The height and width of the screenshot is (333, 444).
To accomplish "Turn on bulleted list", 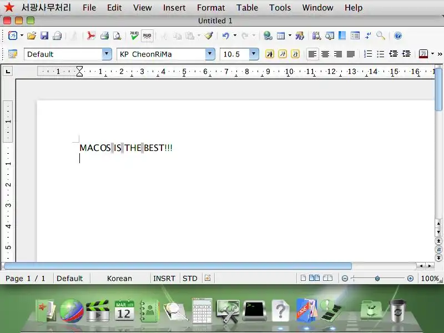I will (x=381, y=54).
